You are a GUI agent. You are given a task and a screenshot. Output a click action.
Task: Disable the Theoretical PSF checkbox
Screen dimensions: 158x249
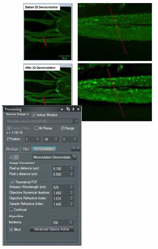click(x=12, y=182)
